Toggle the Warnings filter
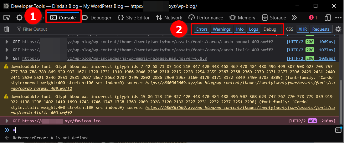 pyautogui.click(x=222, y=29)
